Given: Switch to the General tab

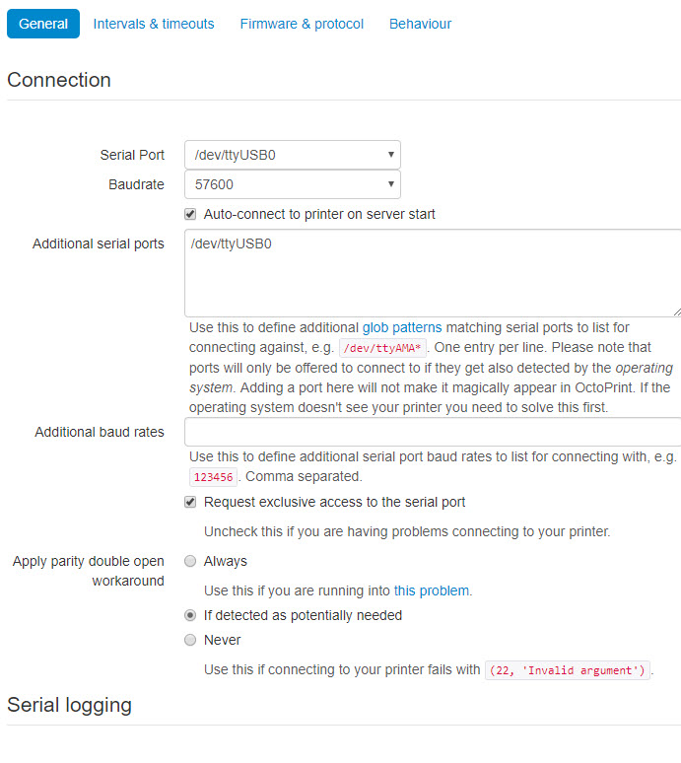Looking at the screenshot, I should 42,24.
